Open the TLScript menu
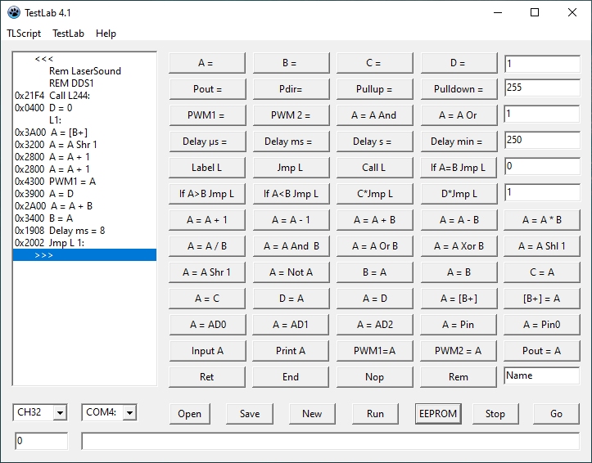The width and height of the screenshot is (592, 463). [24, 34]
